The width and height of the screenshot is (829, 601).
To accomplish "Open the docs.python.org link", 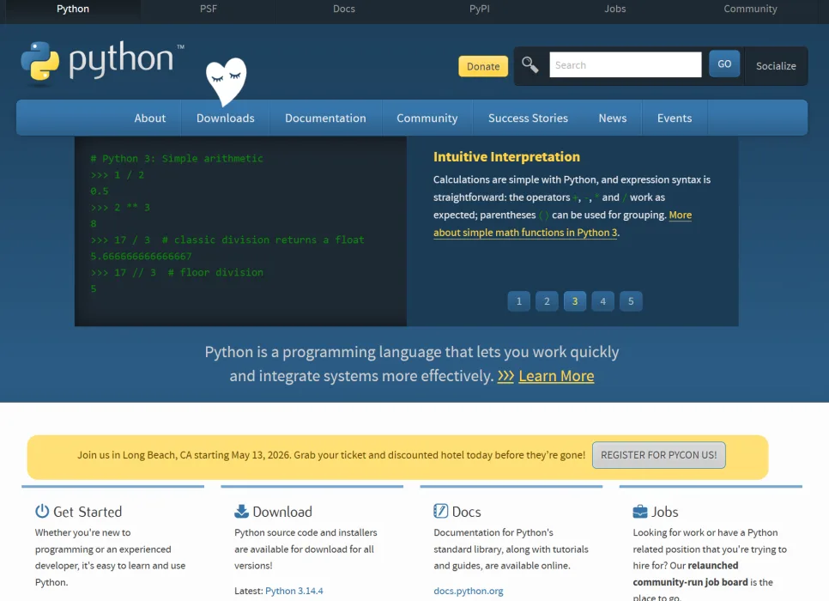I will pos(469,591).
